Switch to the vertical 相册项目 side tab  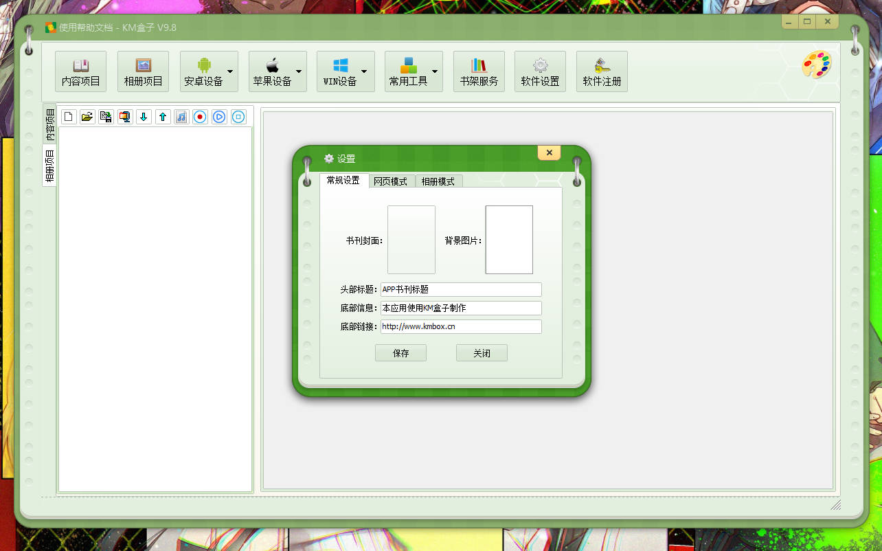click(49, 166)
